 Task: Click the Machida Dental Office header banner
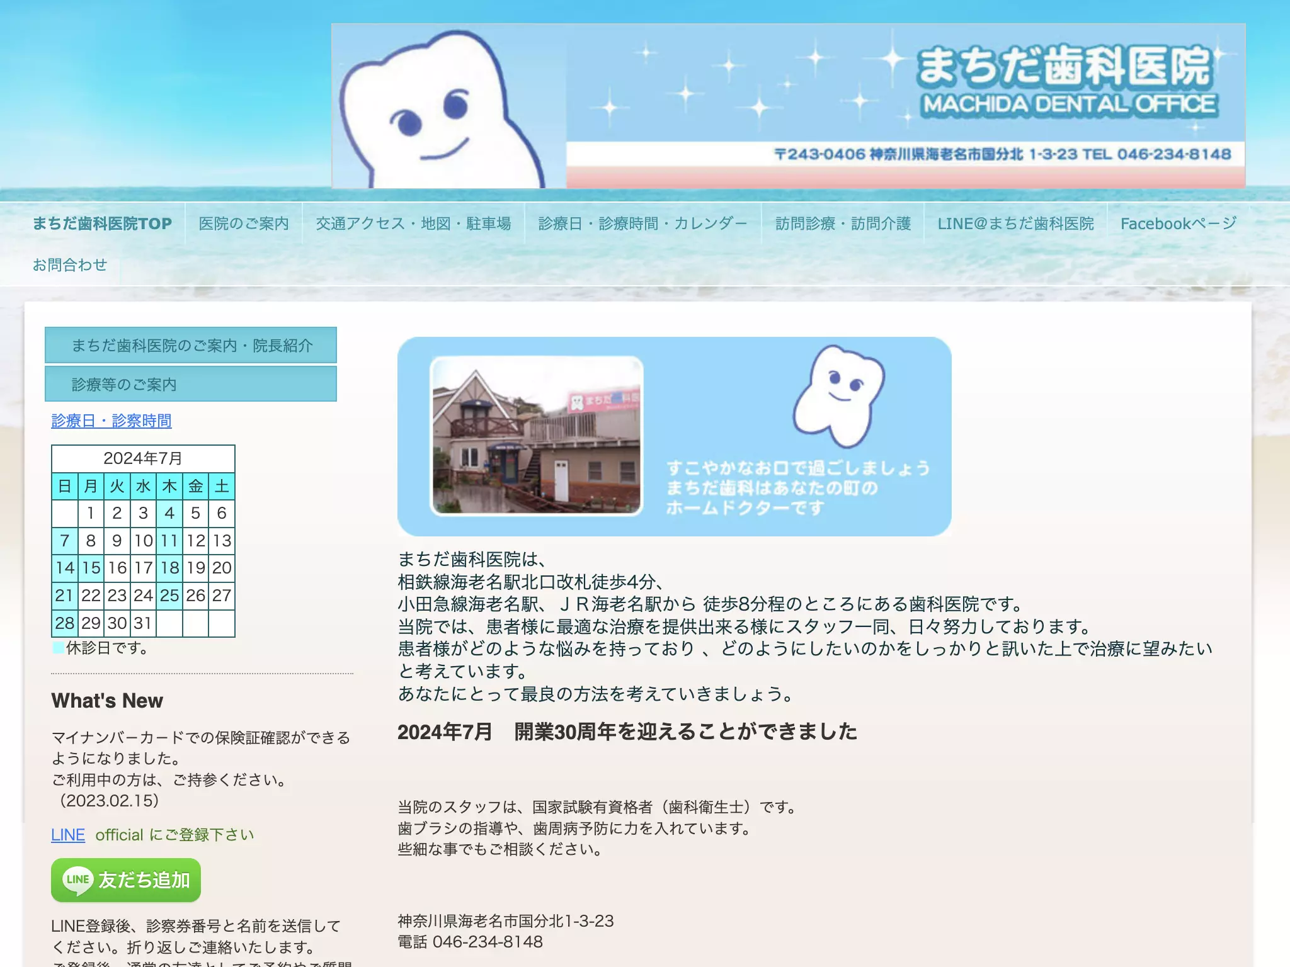click(788, 106)
